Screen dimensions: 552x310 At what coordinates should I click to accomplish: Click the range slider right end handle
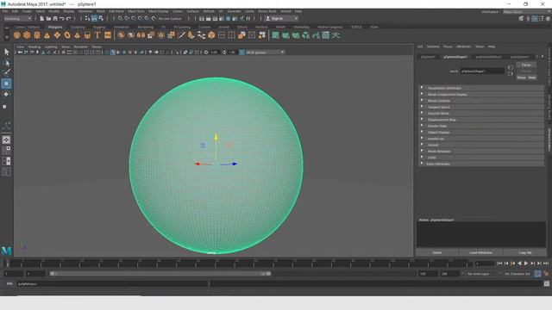pos(268,274)
